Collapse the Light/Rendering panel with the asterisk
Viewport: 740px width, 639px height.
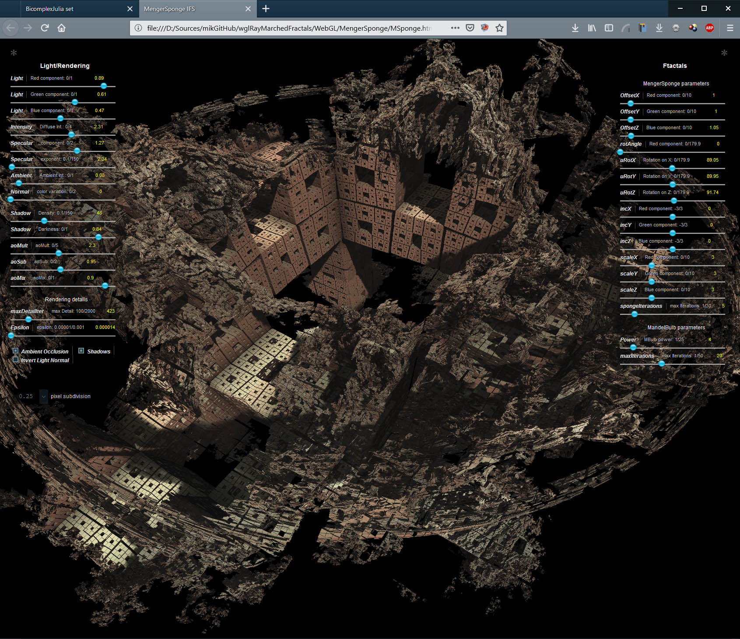coord(14,53)
